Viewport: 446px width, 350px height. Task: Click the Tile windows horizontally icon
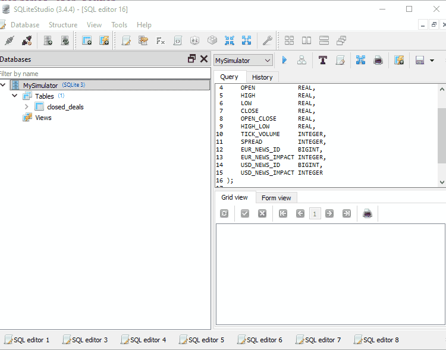[x=306, y=40]
